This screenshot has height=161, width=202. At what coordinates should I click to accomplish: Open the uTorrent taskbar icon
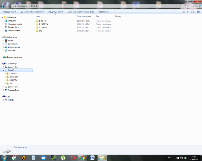click(x=63, y=158)
